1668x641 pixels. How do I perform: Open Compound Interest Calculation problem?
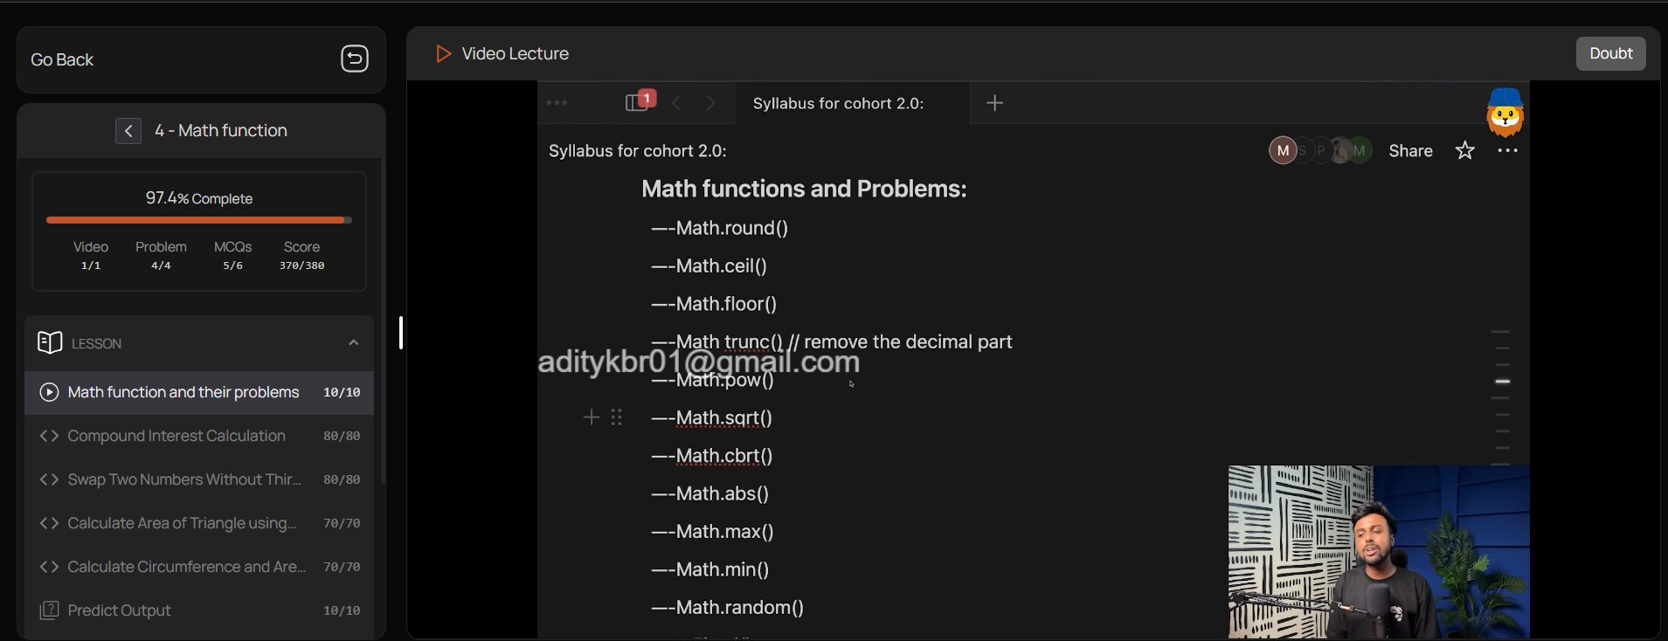click(x=176, y=436)
